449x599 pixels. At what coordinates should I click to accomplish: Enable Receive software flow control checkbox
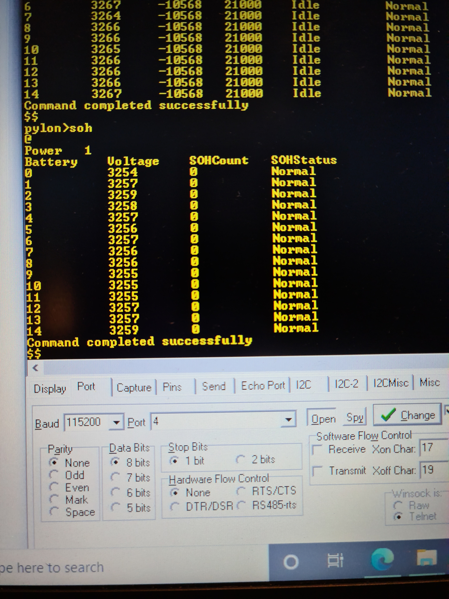[x=339, y=449]
